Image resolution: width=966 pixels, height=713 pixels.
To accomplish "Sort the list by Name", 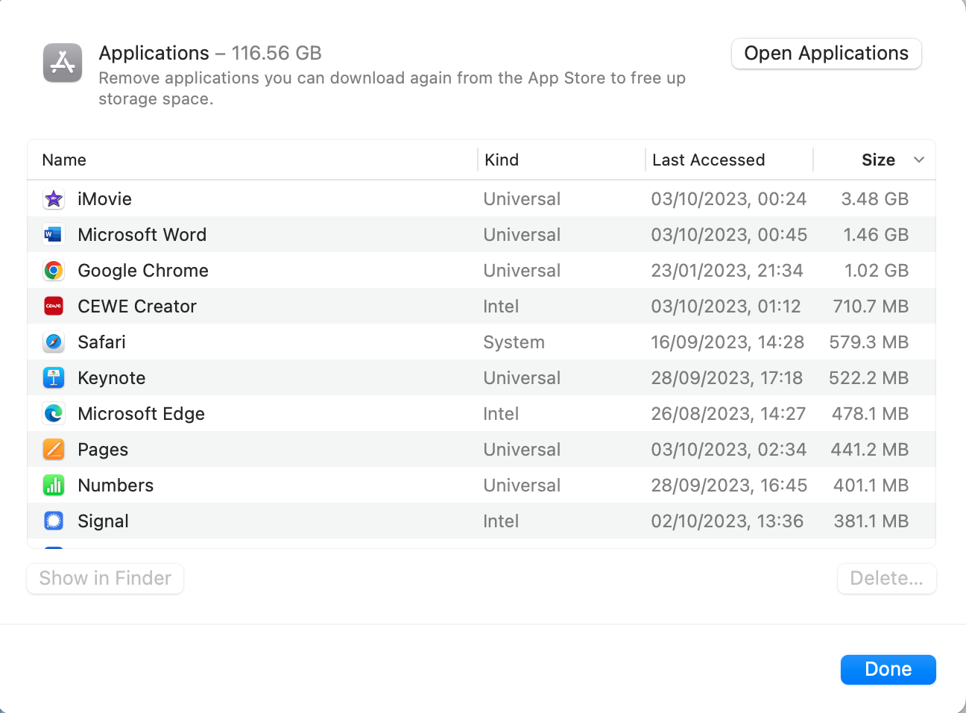I will click(64, 160).
